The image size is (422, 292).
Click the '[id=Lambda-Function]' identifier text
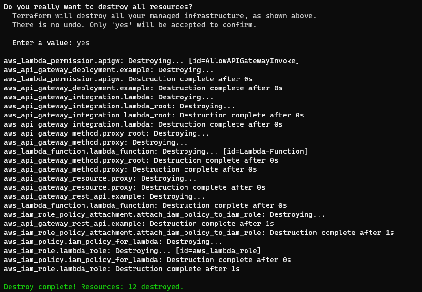pyautogui.click(x=266, y=151)
